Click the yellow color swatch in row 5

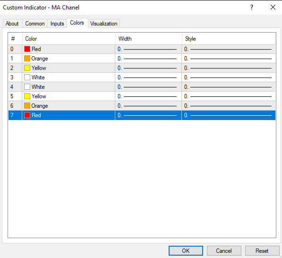tap(27, 96)
